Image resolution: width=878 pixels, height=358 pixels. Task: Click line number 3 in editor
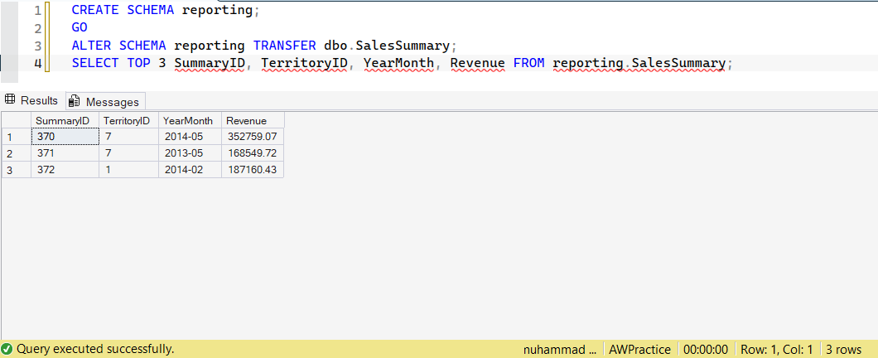[37, 46]
